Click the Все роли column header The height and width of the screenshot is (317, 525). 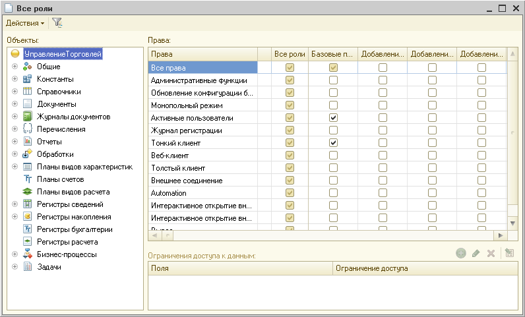pyautogui.click(x=290, y=54)
